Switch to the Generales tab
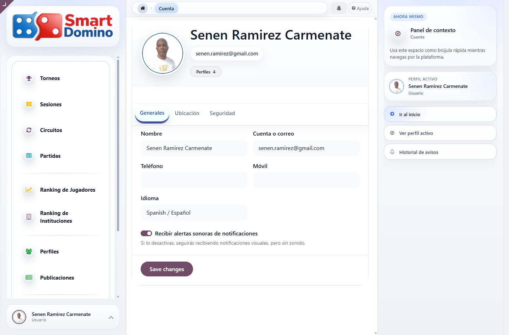 pyautogui.click(x=152, y=113)
